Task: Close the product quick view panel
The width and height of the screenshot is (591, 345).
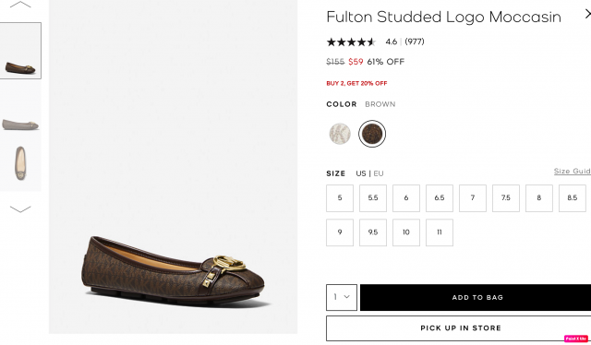Action: (x=587, y=15)
